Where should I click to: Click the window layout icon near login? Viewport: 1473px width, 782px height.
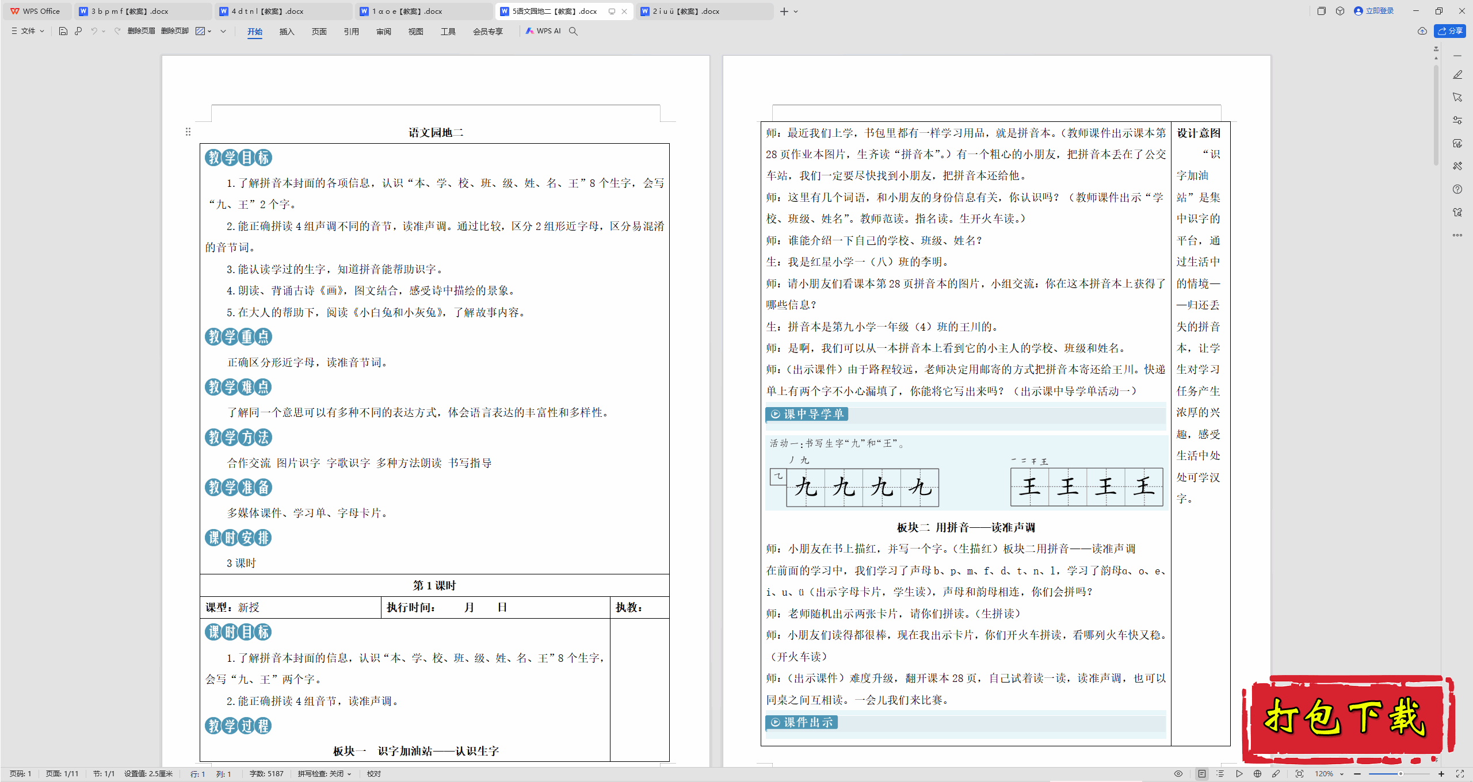[1321, 11]
